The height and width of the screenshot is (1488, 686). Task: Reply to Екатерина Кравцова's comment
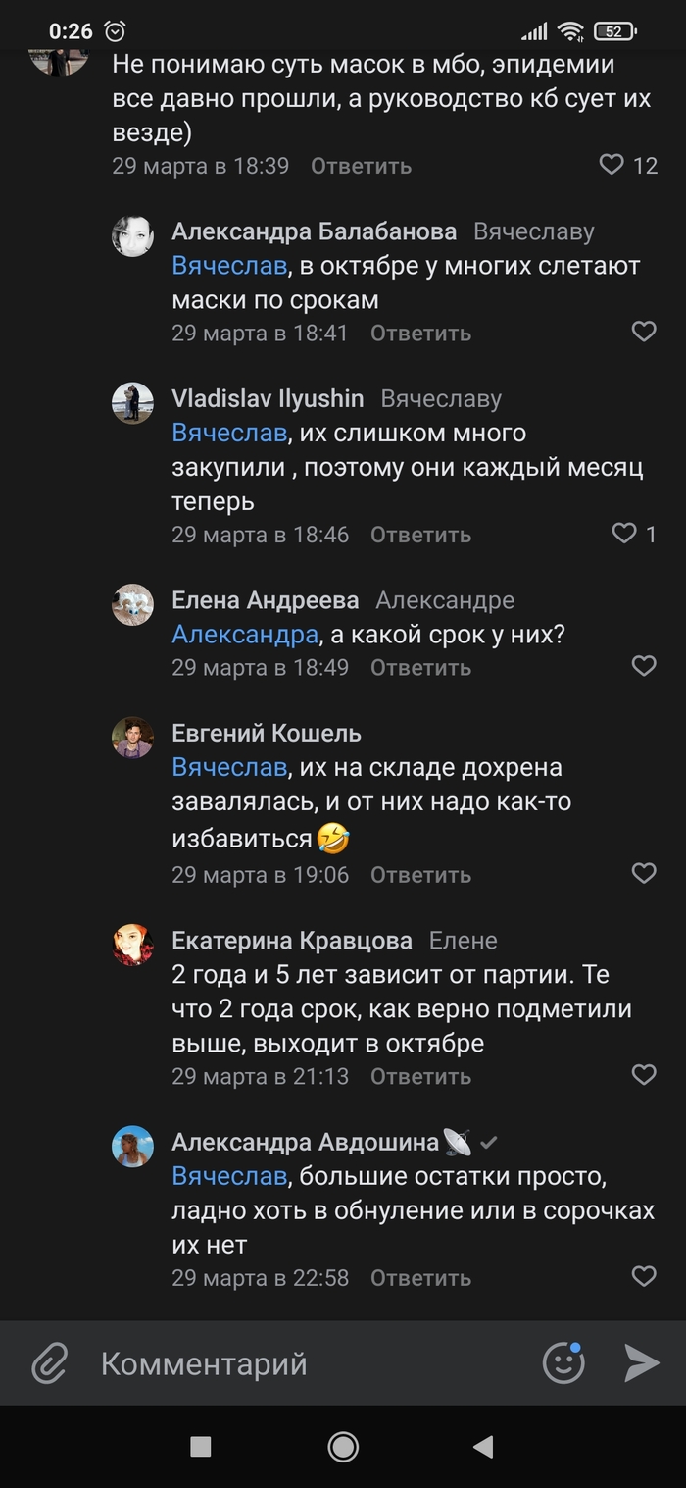[420, 1076]
